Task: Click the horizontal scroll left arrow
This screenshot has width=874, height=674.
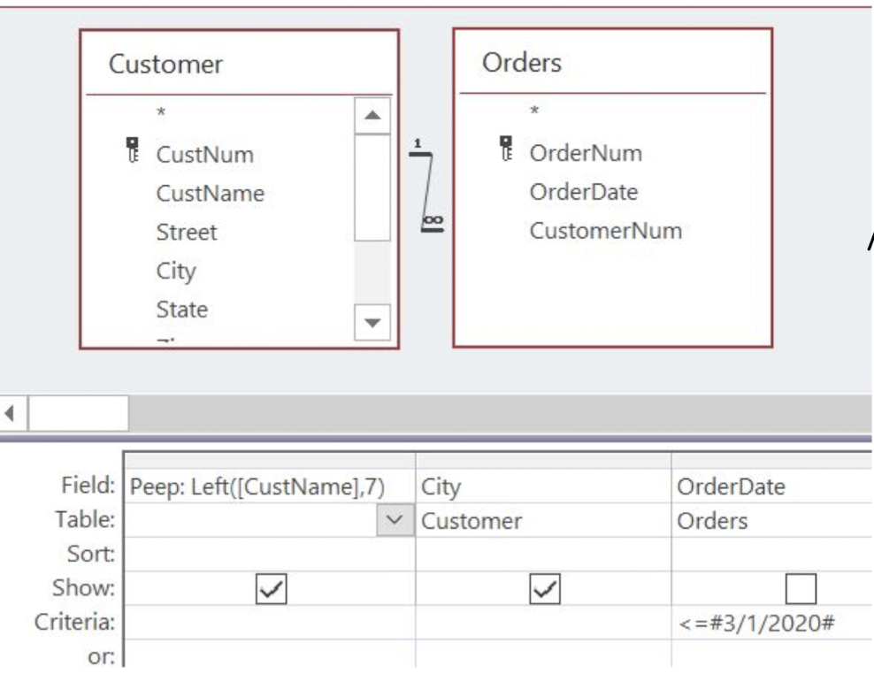Action: click(x=10, y=413)
